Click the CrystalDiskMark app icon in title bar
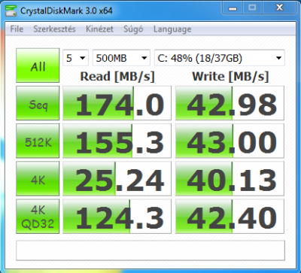Screen dimensions: 301x273 (11, 11)
